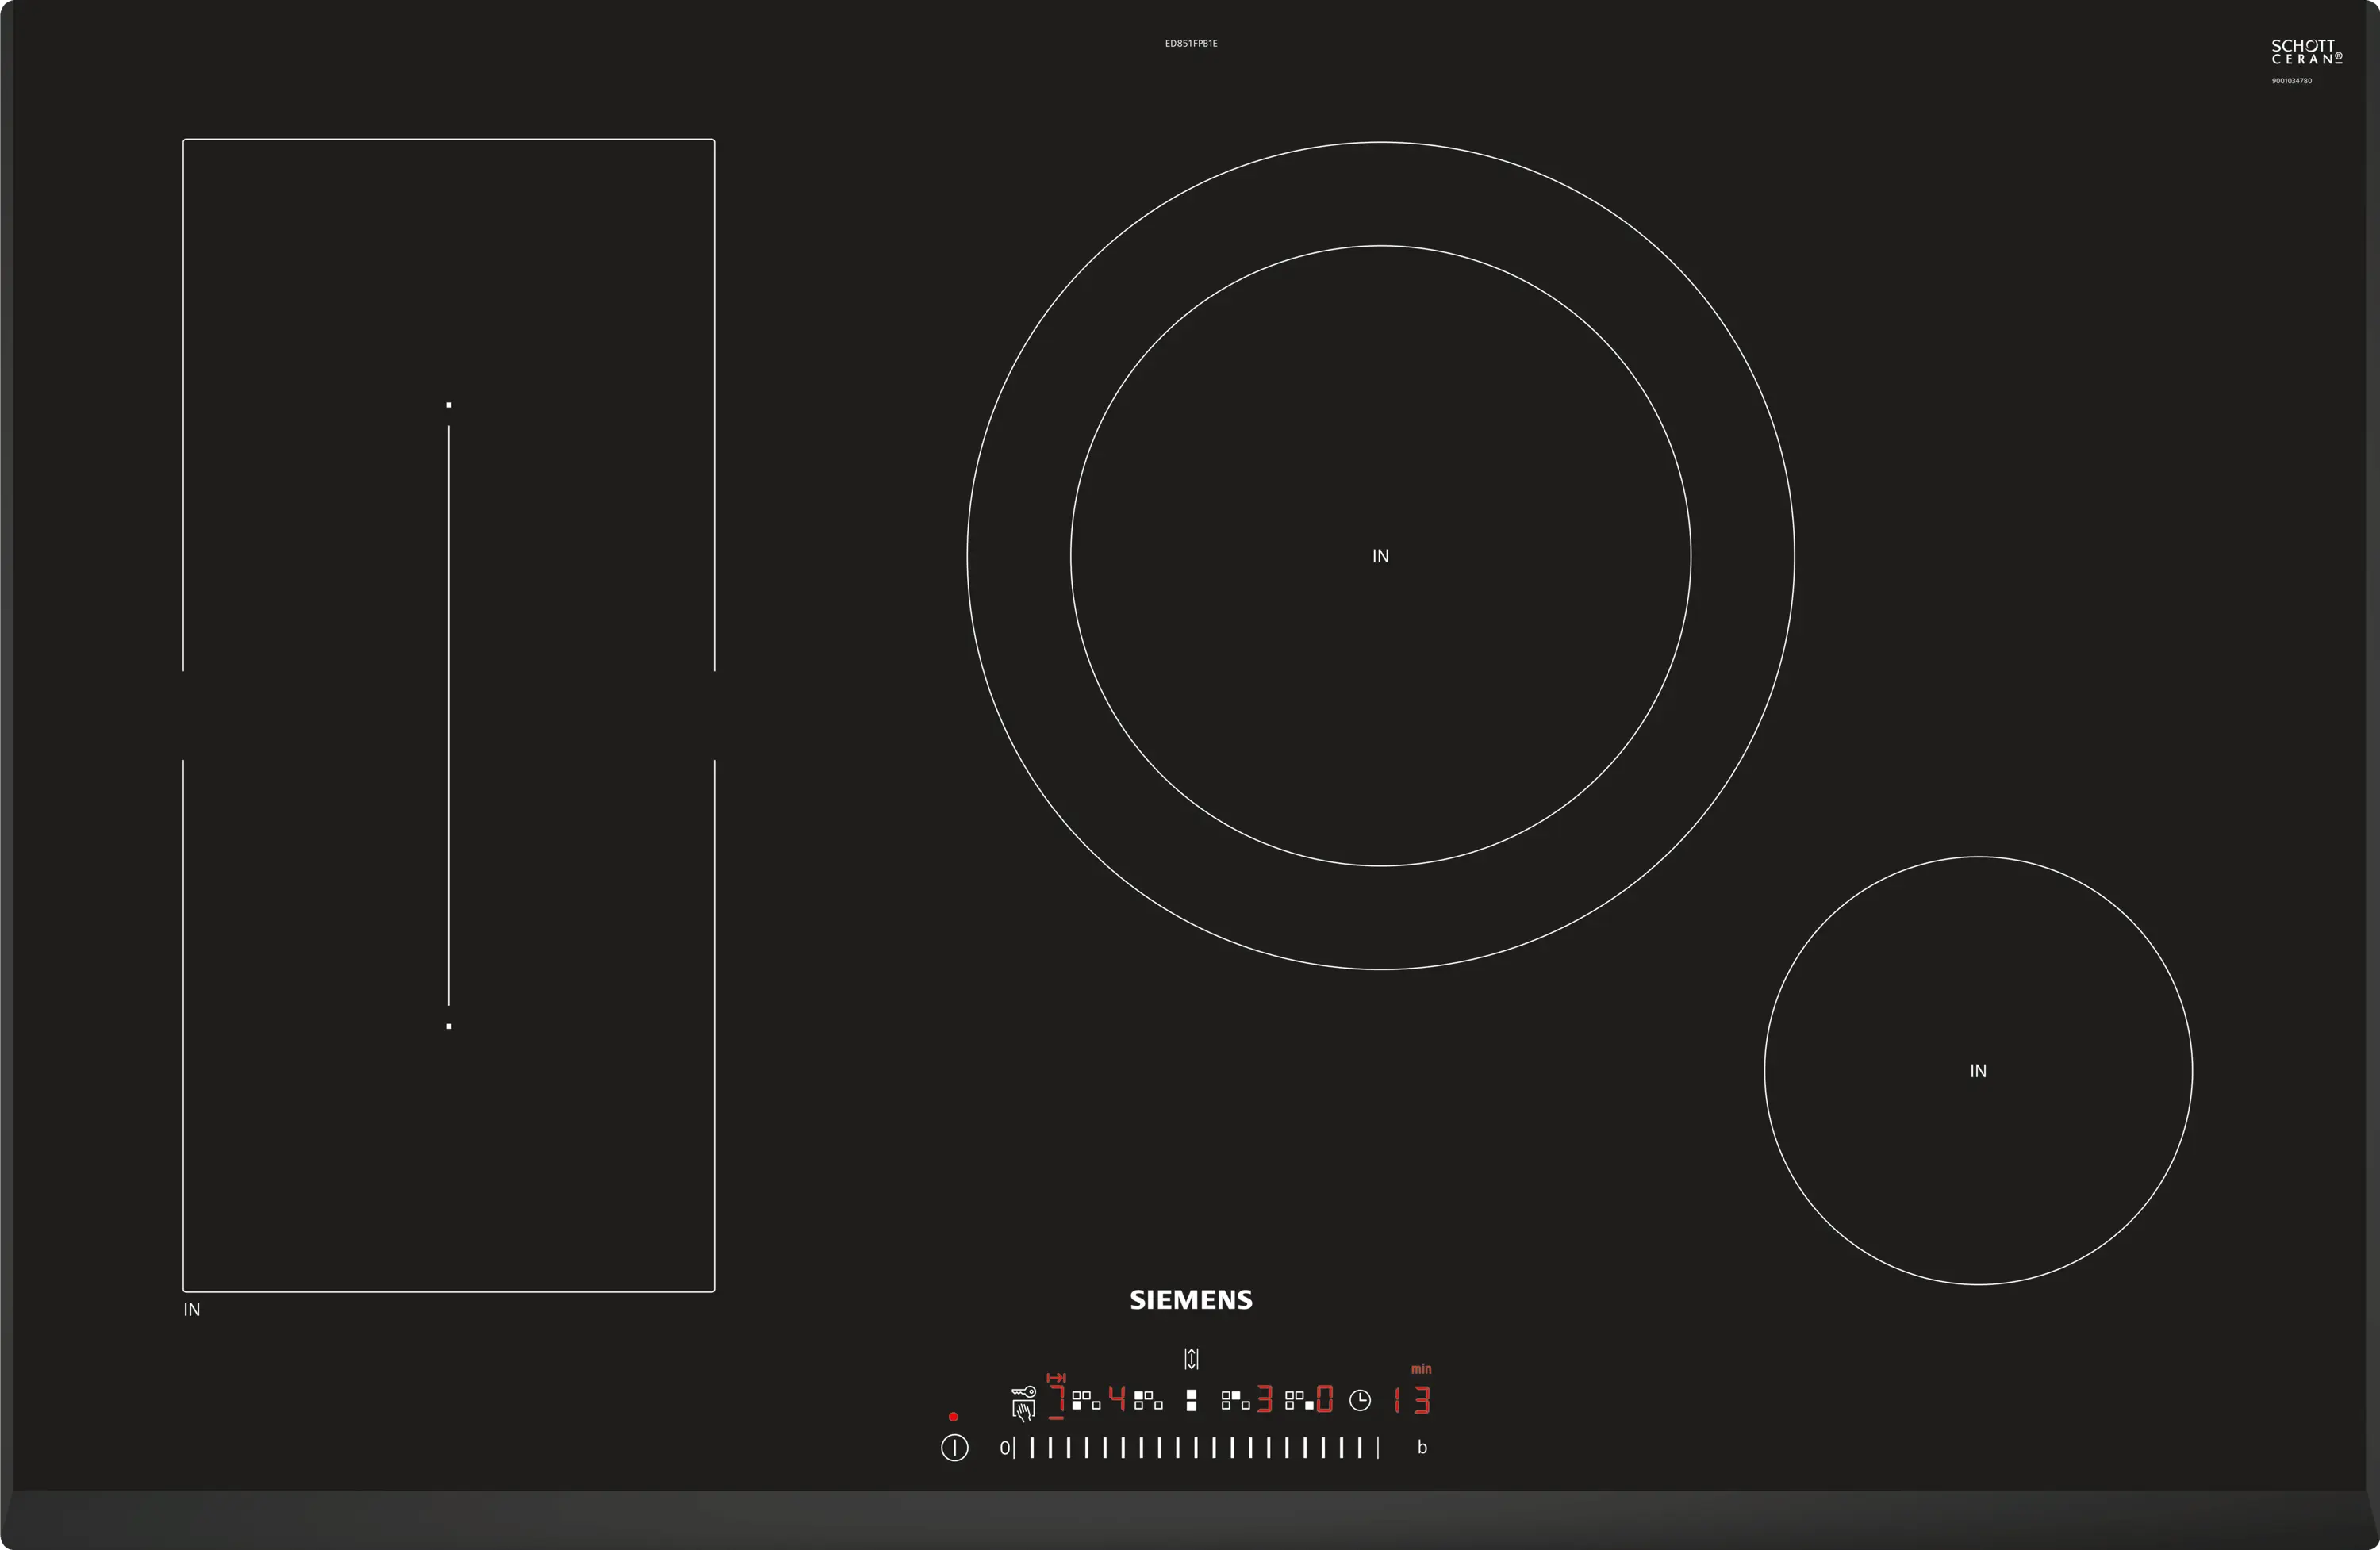This screenshot has width=2380, height=1550.
Task: Tap the child lock key icon
Action: (x=1024, y=1392)
